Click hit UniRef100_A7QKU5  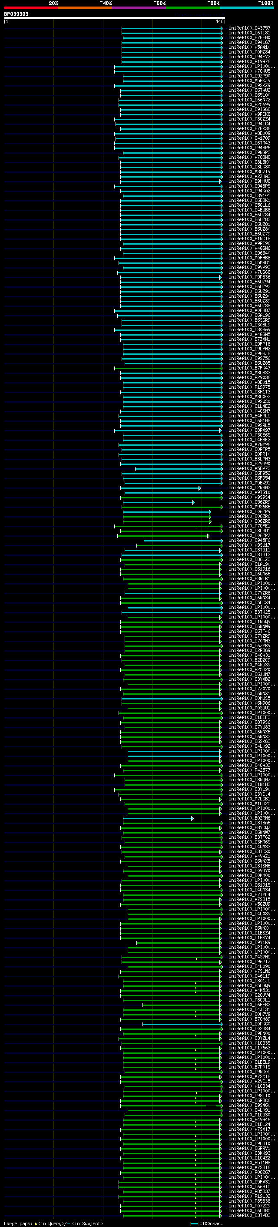coord(249,71)
